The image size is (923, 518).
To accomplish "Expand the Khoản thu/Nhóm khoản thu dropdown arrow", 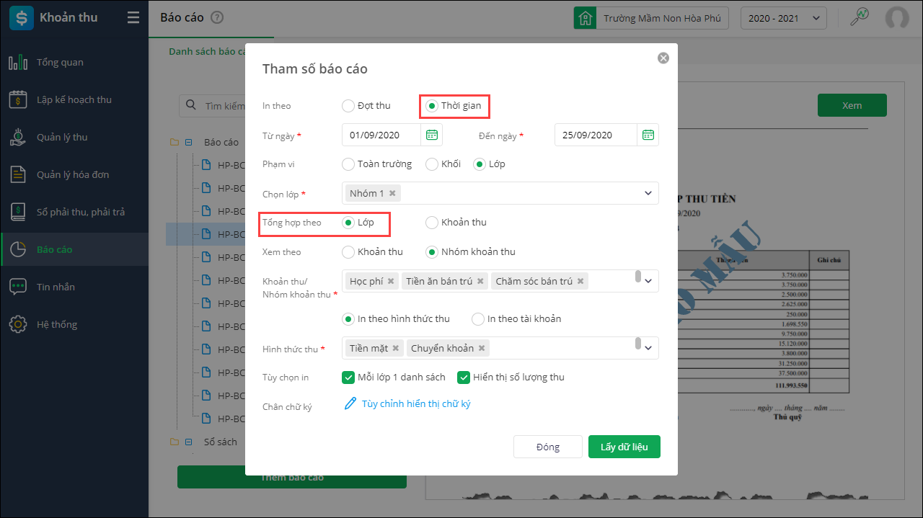I will [648, 281].
